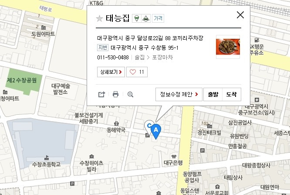The width and height of the screenshot is (290, 195).
Task: Set location as 출발 departure point
Action: pos(213,94)
